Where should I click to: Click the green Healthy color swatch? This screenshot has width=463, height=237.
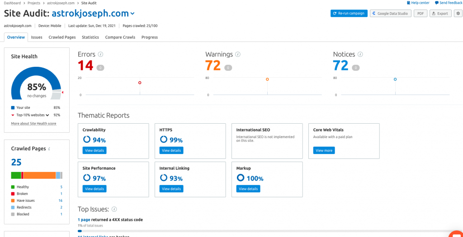(x=13, y=187)
